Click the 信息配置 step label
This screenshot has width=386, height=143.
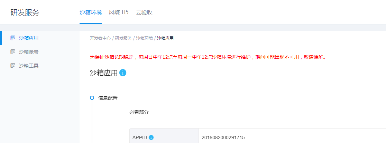coord(108,98)
